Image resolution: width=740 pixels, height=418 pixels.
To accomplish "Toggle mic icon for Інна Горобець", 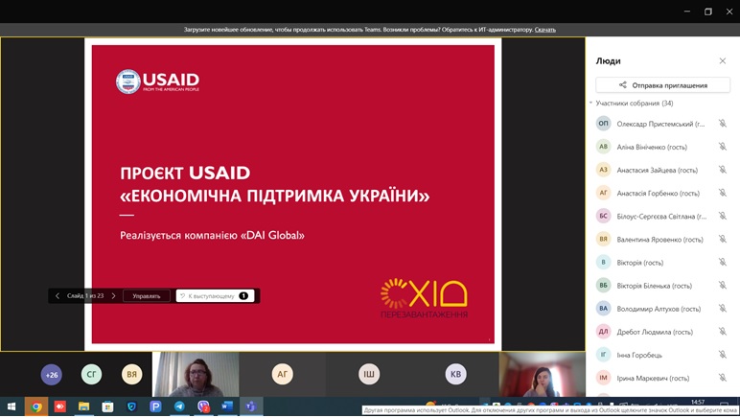I will coord(723,355).
